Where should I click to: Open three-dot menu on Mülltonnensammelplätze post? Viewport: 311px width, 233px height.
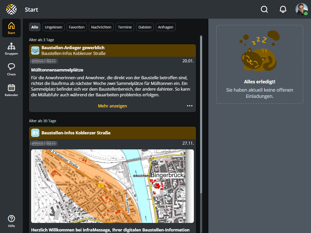click(190, 106)
